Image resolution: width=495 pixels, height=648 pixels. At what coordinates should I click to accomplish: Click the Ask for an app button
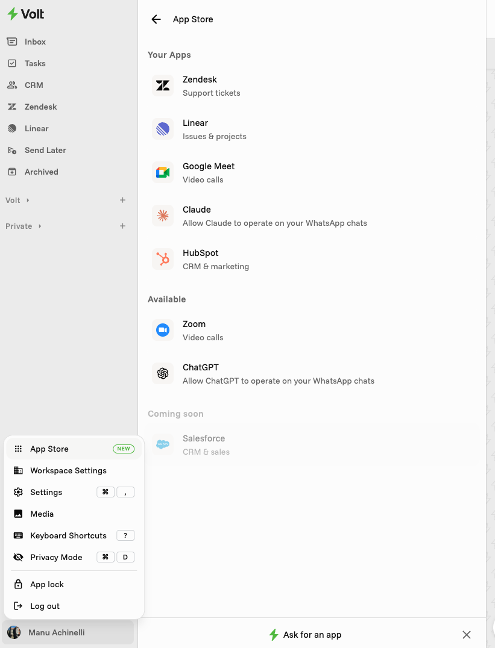coord(305,635)
